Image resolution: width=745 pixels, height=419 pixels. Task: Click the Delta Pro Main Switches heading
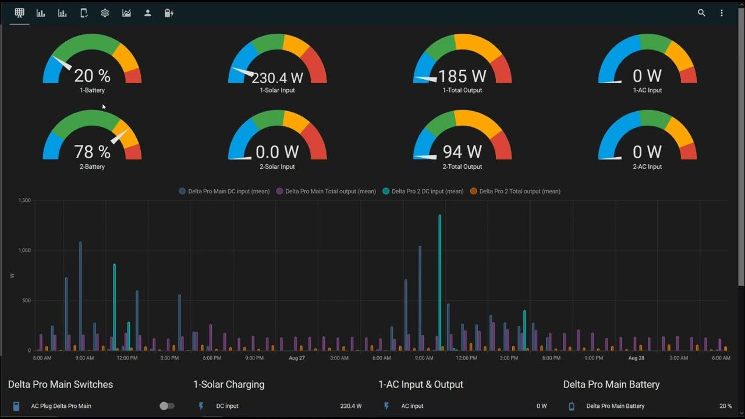coord(61,385)
